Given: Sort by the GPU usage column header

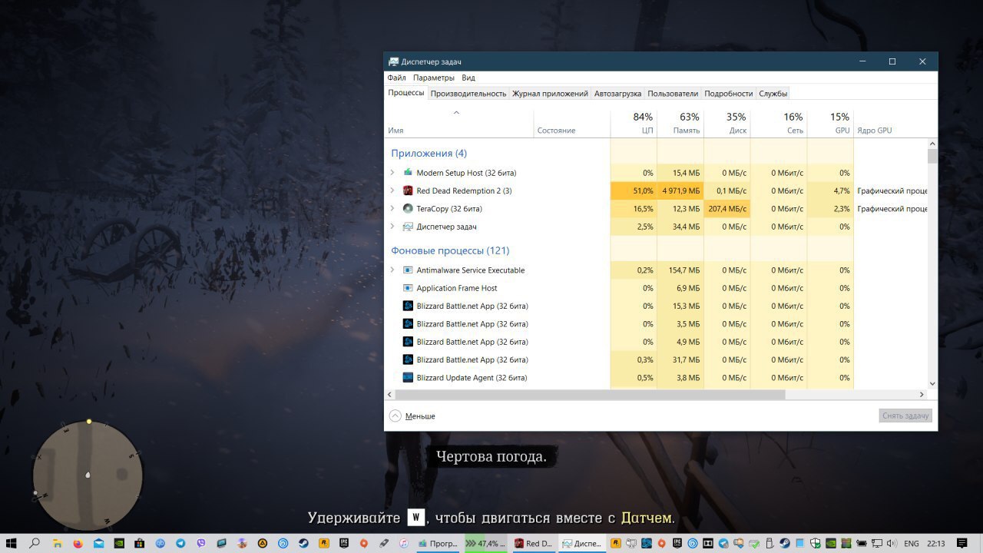Looking at the screenshot, I should pos(830,124).
